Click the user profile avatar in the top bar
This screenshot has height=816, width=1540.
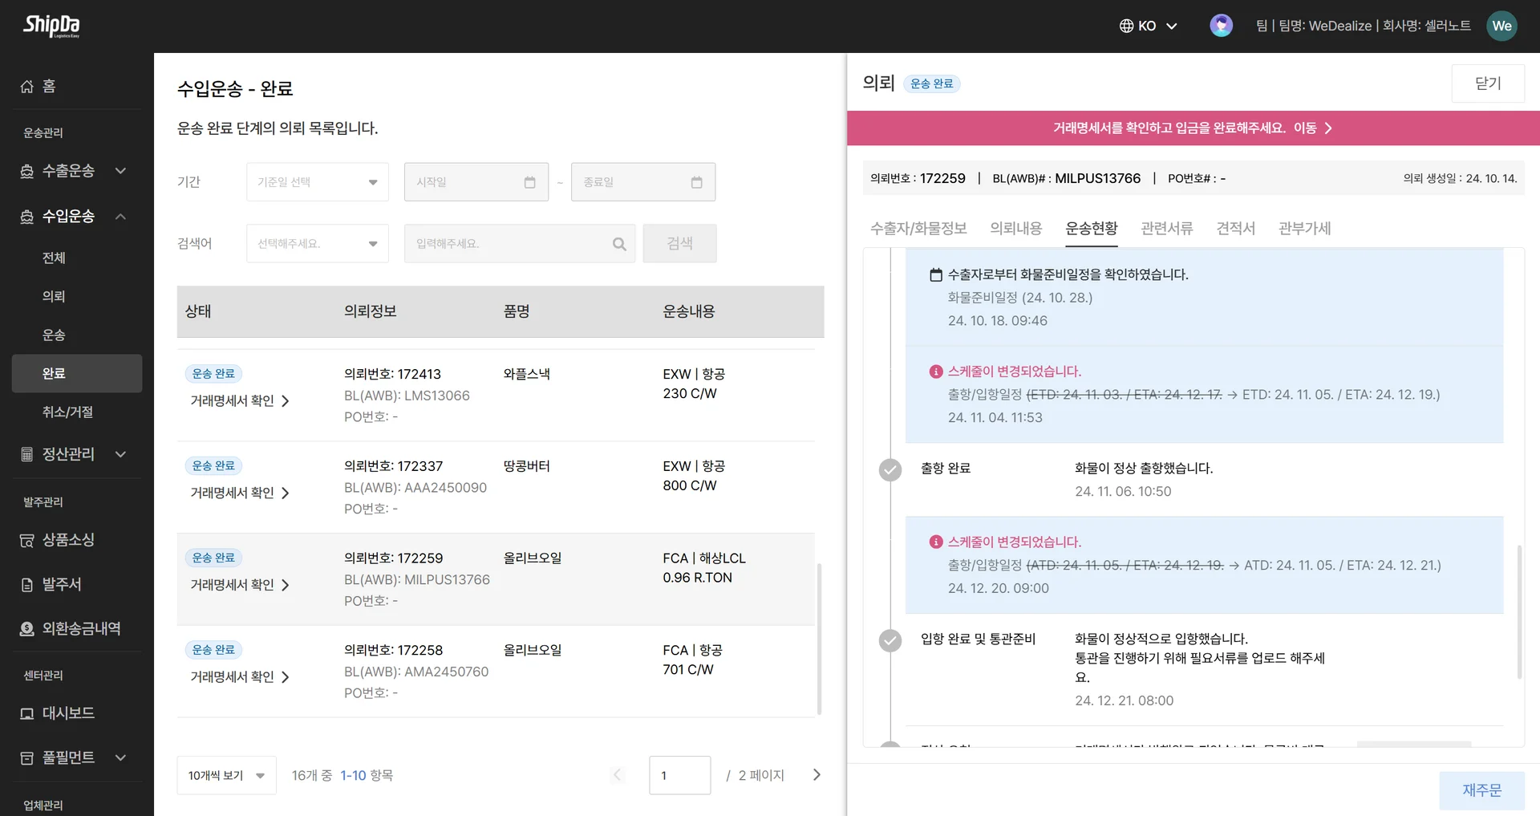1220,25
